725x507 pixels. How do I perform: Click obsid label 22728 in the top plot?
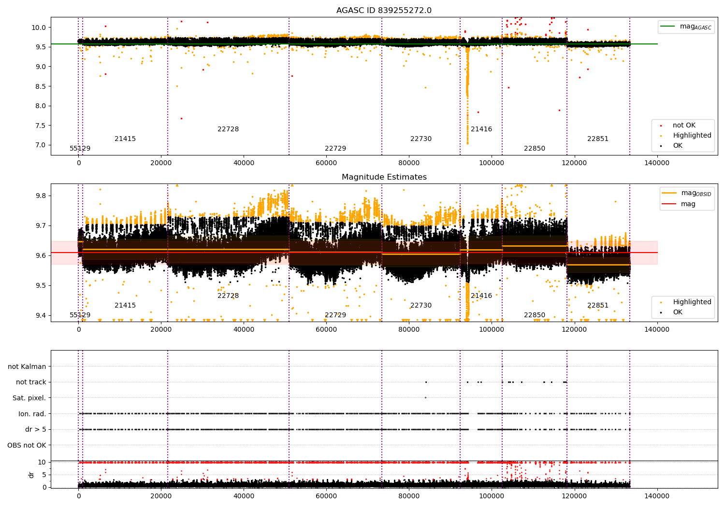(x=228, y=129)
